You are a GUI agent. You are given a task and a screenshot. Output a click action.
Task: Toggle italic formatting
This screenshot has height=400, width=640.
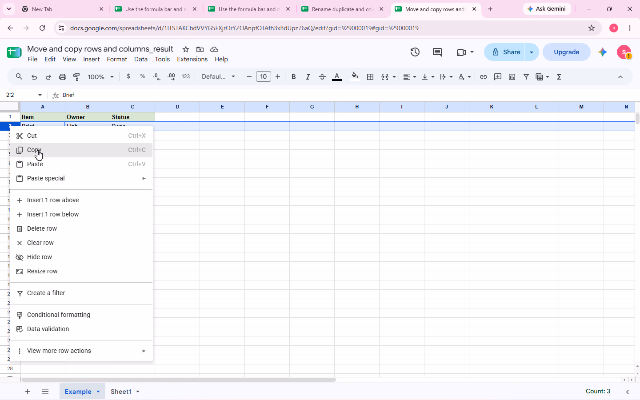[308, 77]
